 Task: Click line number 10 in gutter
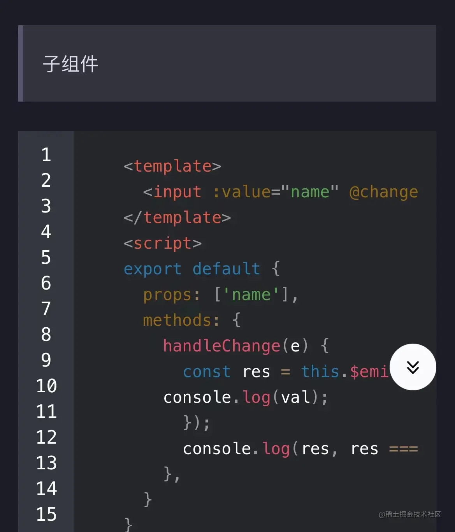tap(46, 386)
